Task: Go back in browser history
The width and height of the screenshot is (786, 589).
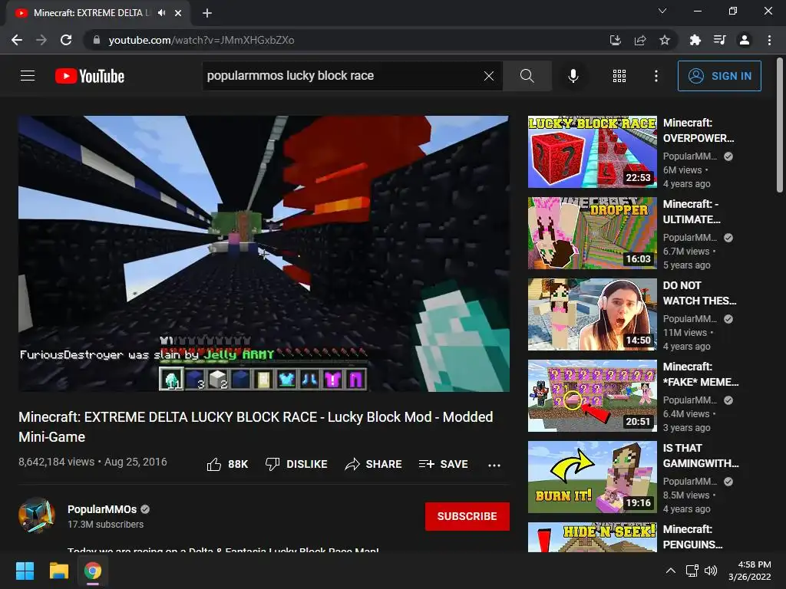Action: pyautogui.click(x=17, y=40)
